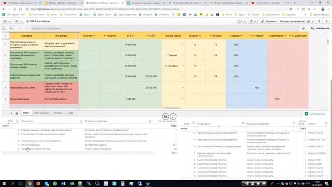
Task: Open the notification center icon
Action: click(x=326, y=183)
